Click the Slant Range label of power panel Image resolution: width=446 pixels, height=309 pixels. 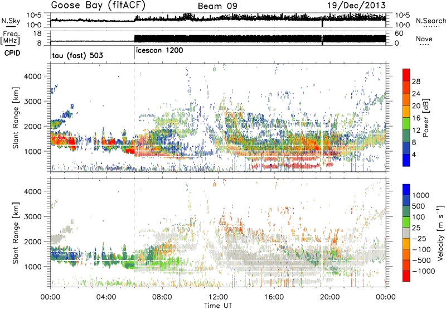coord(16,118)
